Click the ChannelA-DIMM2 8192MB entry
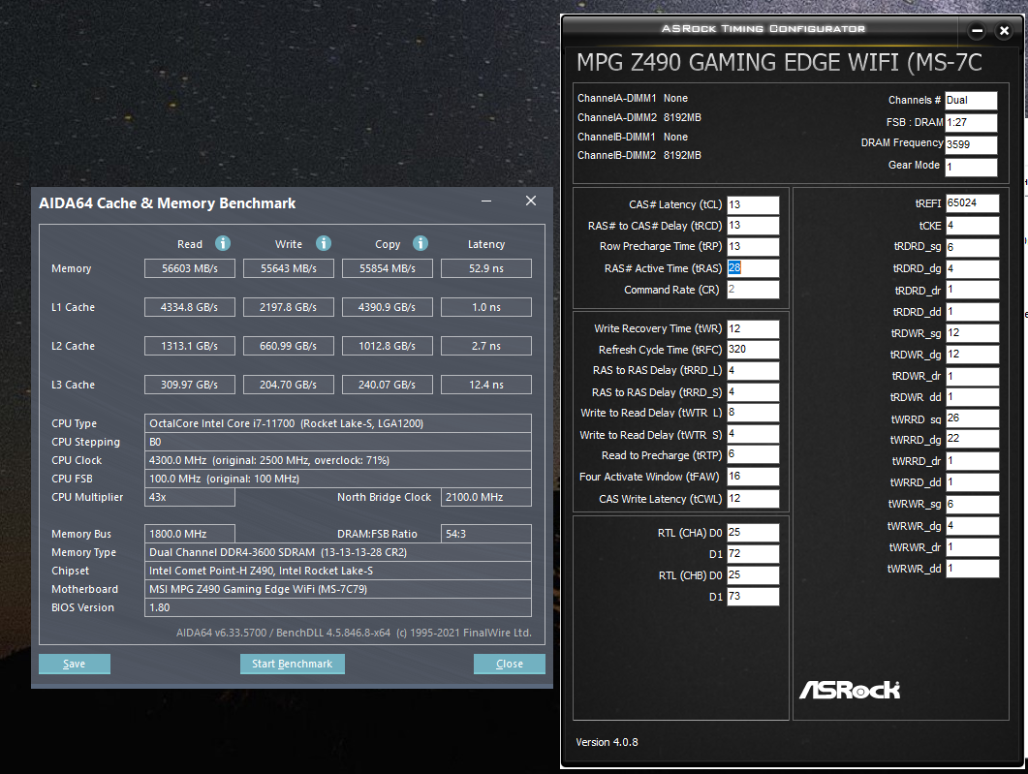Viewport: 1028px width, 774px height. tap(639, 117)
